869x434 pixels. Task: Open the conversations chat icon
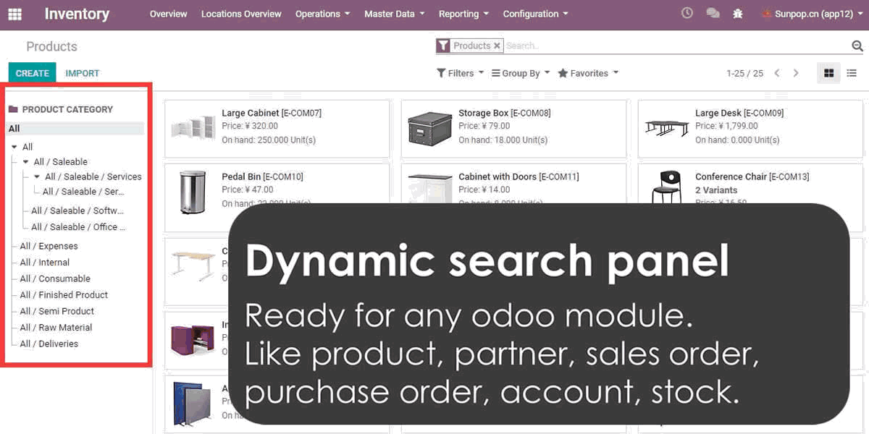tap(713, 14)
